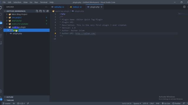Minimize the VS Code window

(x=175, y=2)
